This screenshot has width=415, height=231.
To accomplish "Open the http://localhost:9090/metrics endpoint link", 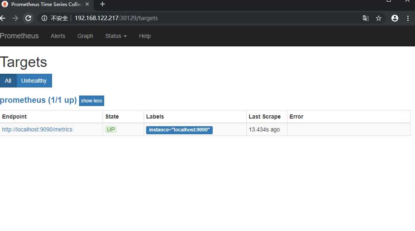I will (x=37, y=129).
